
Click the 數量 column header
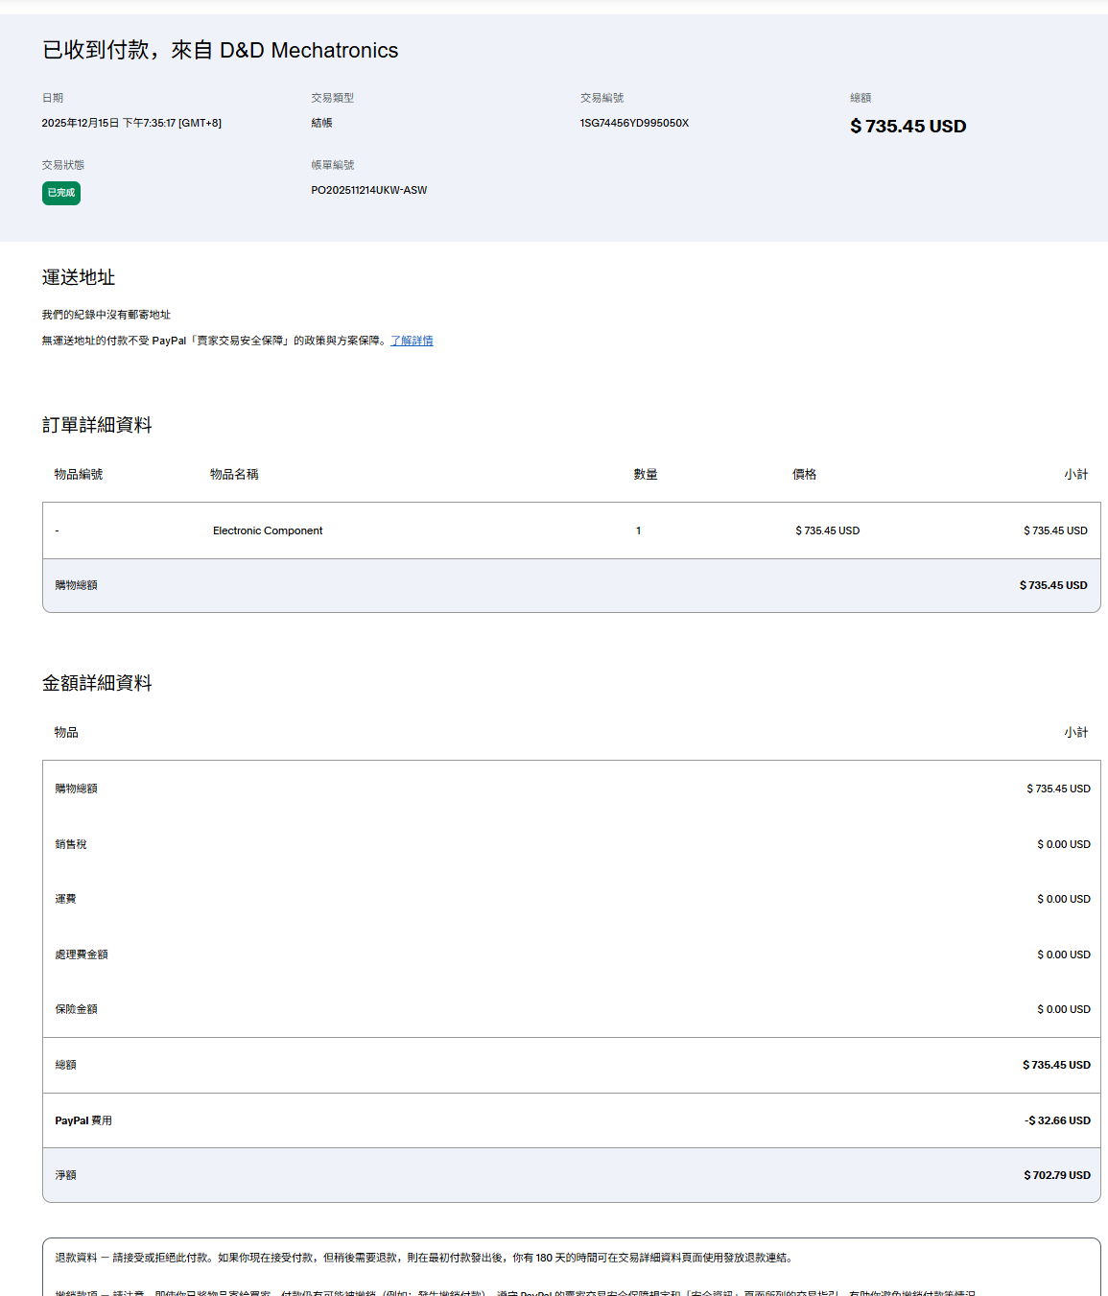pyautogui.click(x=646, y=474)
